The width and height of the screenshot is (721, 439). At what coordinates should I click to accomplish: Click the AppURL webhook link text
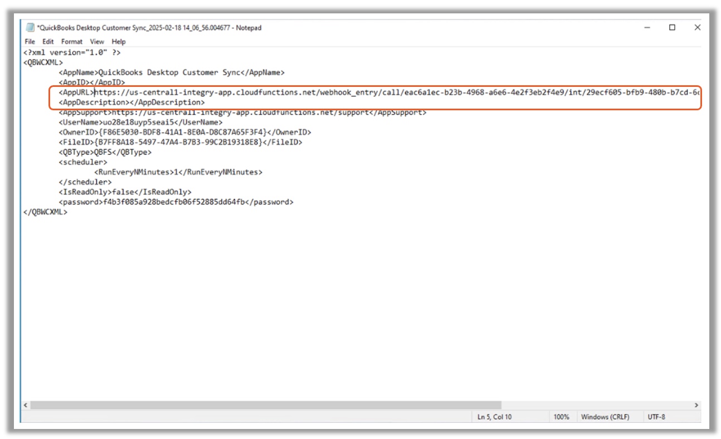click(x=397, y=92)
